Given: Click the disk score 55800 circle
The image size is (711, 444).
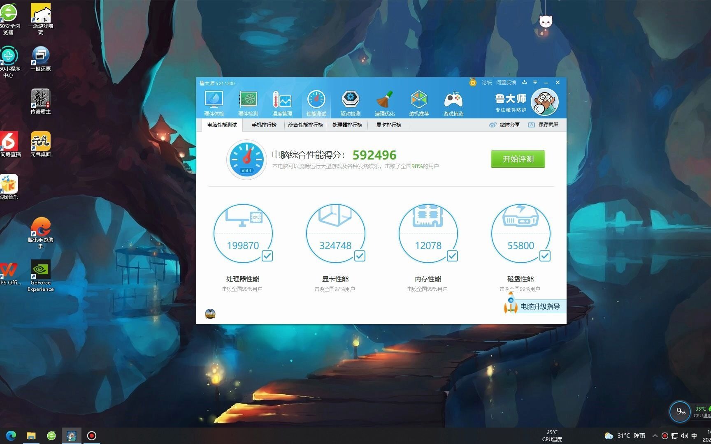Looking at the screenshot, I should (520, 234).
